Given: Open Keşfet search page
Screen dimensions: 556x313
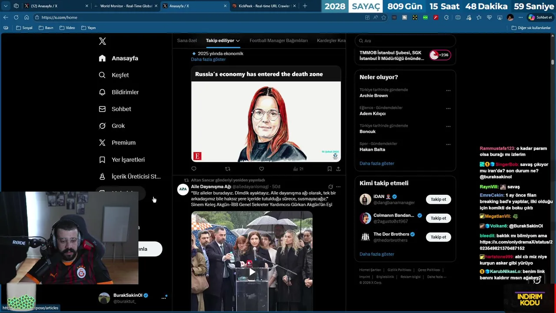Looking at the screenshot, I should (114, 75).
